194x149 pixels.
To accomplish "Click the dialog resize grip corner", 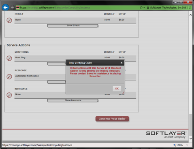I will (x=123, y=92).
